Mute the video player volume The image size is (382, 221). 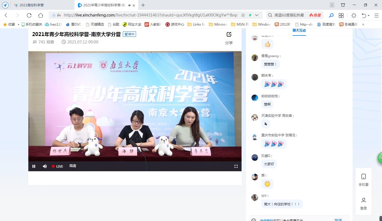45,166
